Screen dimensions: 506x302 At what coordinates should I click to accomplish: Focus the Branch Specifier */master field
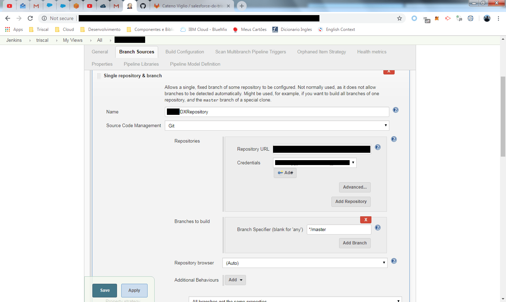339,229
